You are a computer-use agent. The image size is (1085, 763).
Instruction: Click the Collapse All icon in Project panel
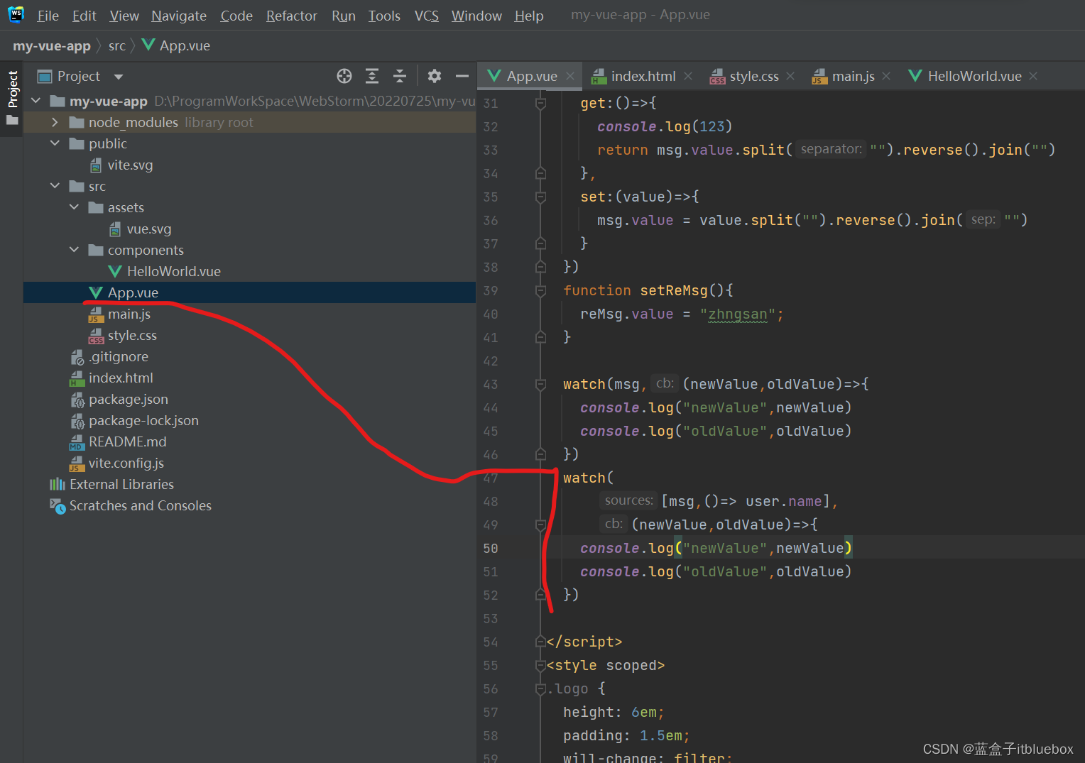point(400,76)
